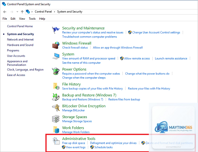The image size is (198, 152).
Task: Click Manage Work Folders
Action: click(x=76, y=132)
